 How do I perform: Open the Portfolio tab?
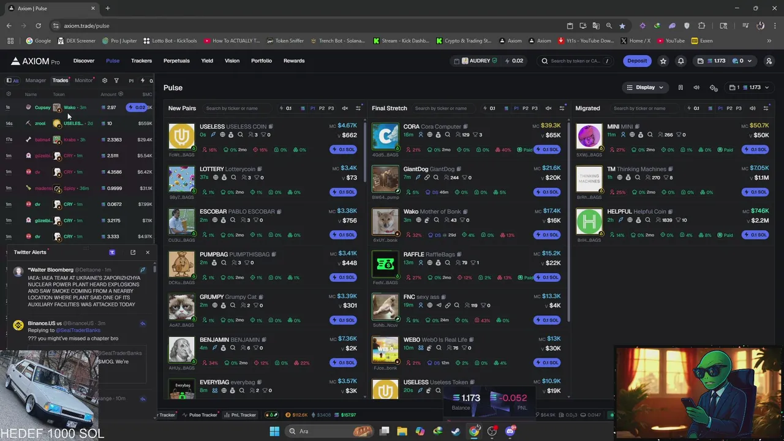262,61
